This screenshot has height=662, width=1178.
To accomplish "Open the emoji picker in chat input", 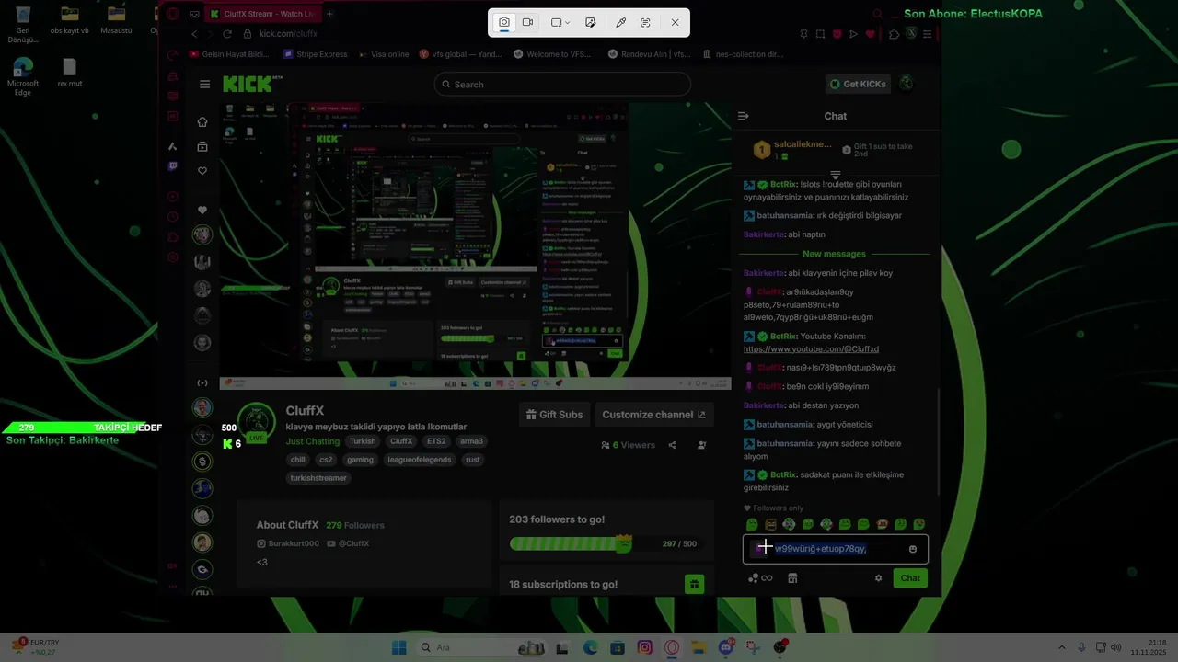I will point(913,549).
